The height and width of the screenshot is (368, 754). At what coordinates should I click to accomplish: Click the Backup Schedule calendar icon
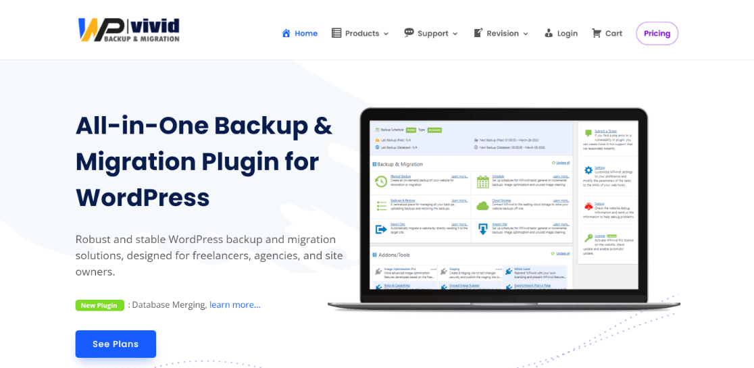[x=377, y=130]
